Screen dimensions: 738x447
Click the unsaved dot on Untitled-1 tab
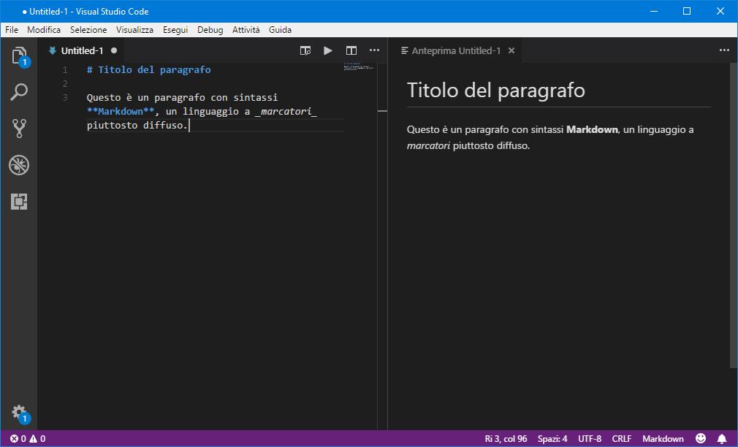[x=114, y=50]
